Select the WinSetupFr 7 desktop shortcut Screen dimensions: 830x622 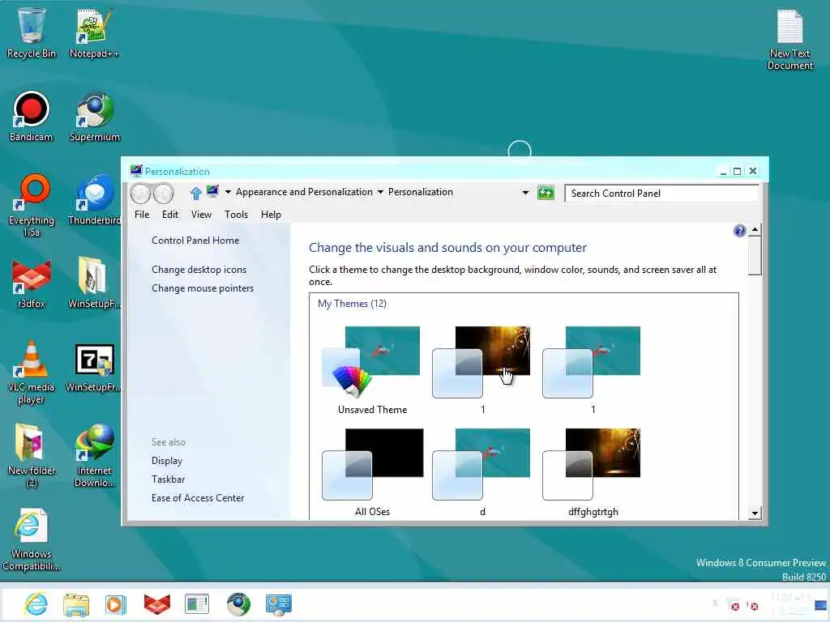(94, 369)
